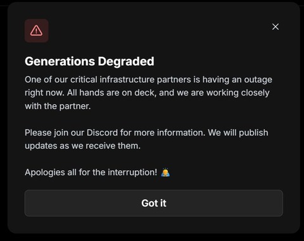Click the line with the partner.
This screenshot has height=241, width=304.
58,106
